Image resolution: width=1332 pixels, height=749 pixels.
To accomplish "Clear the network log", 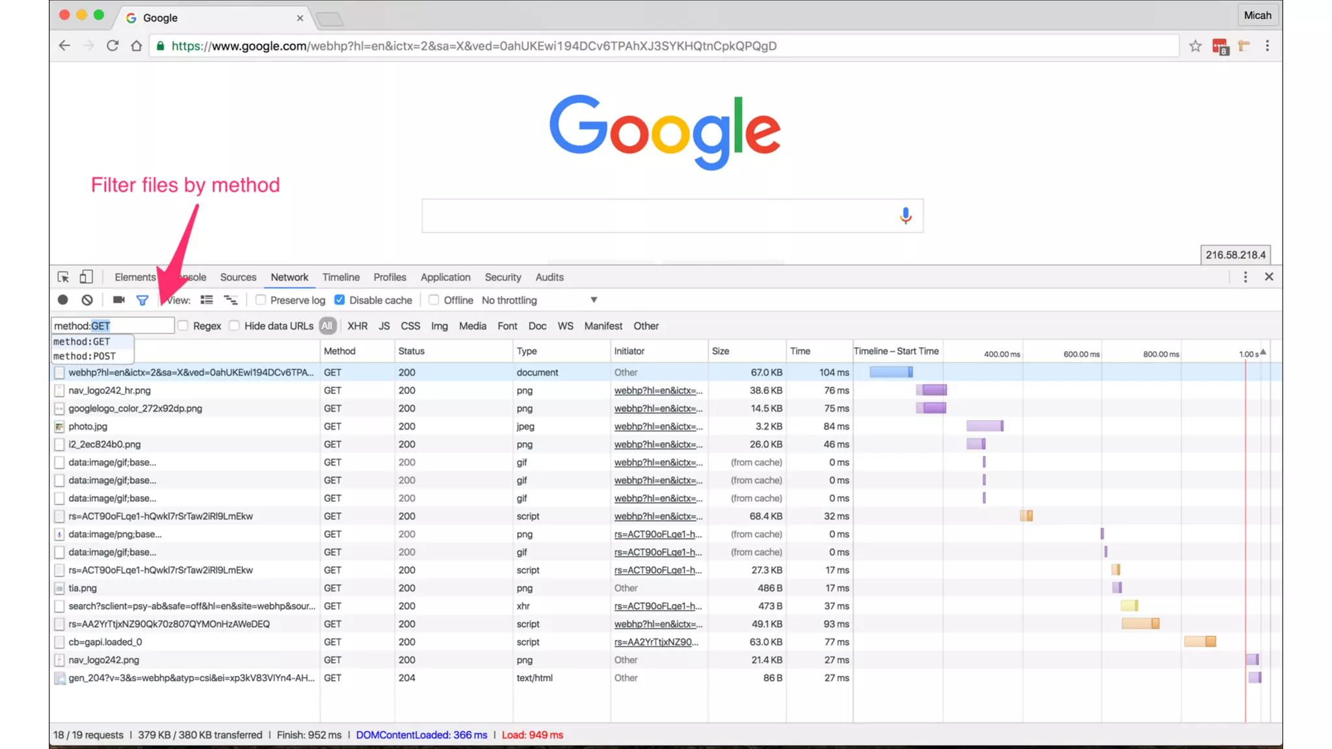I will tap(87, 300).
